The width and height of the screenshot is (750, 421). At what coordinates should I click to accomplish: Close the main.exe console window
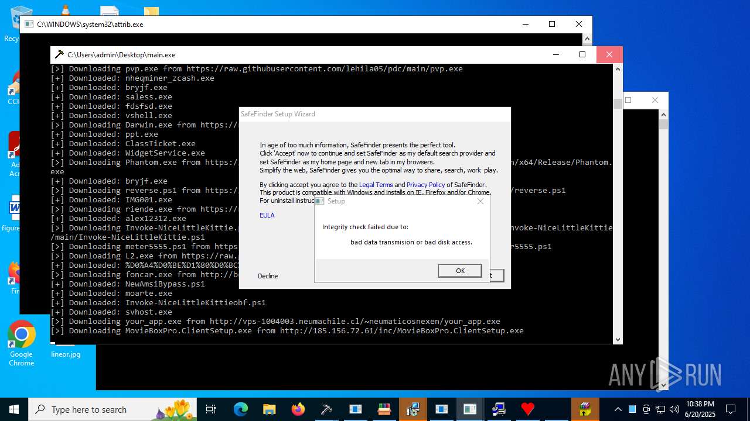coord(609,54)
